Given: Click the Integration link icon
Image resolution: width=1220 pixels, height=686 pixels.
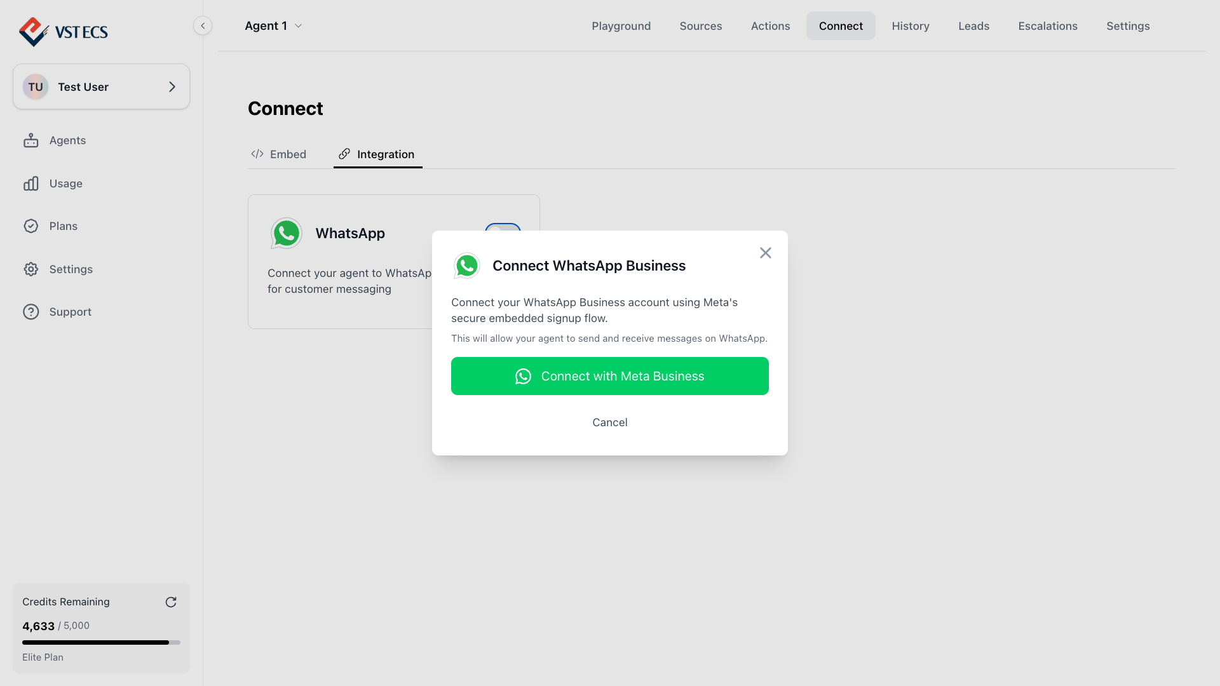Looking at the screenshot, I should point(344,154).
